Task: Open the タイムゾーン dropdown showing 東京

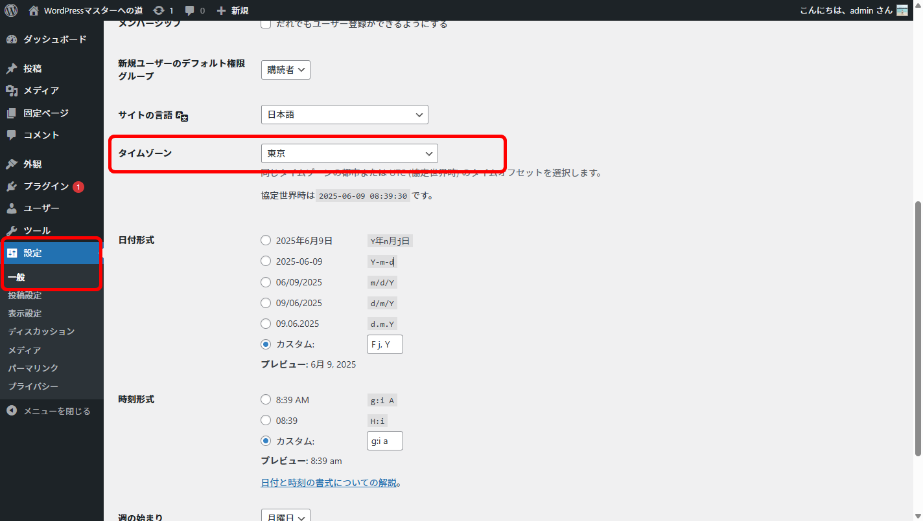Action: [x=349, y=153]
